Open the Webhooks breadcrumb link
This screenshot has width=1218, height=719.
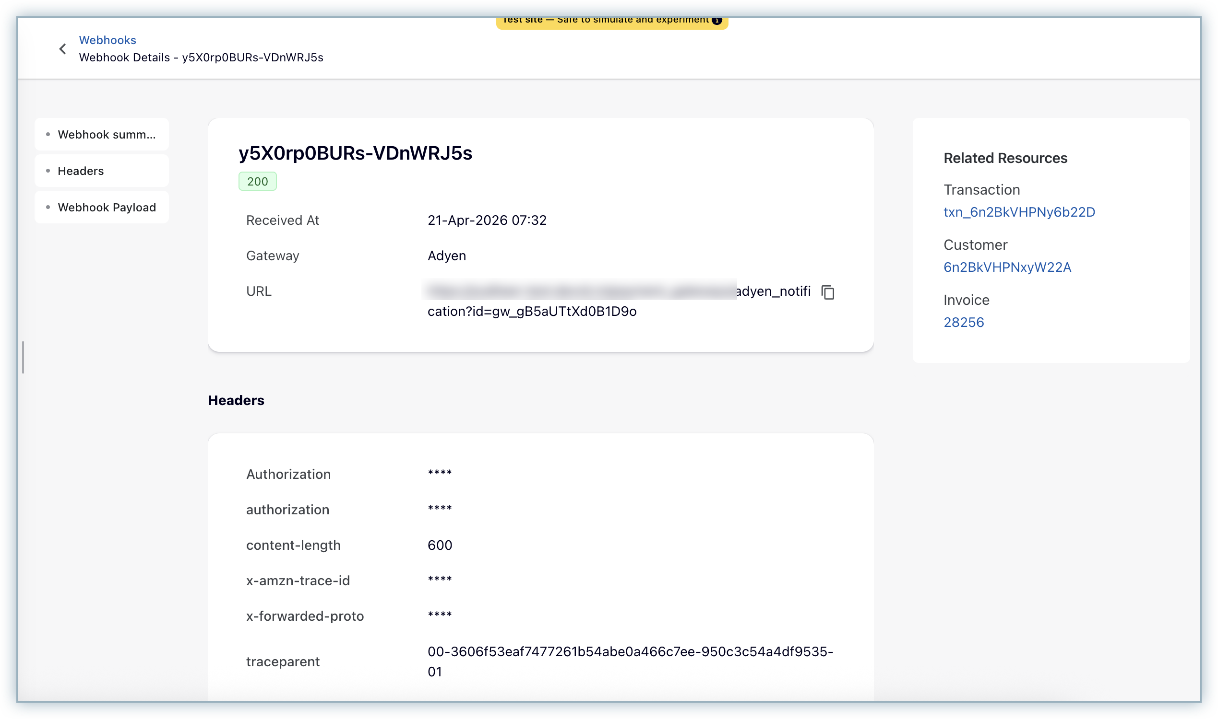[107, 40]
